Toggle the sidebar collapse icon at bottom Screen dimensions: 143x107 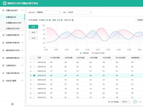click(x=12, y=104)
